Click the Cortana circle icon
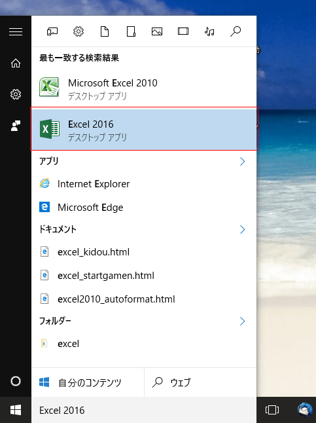The image size is (316, 423). (16, 381)
